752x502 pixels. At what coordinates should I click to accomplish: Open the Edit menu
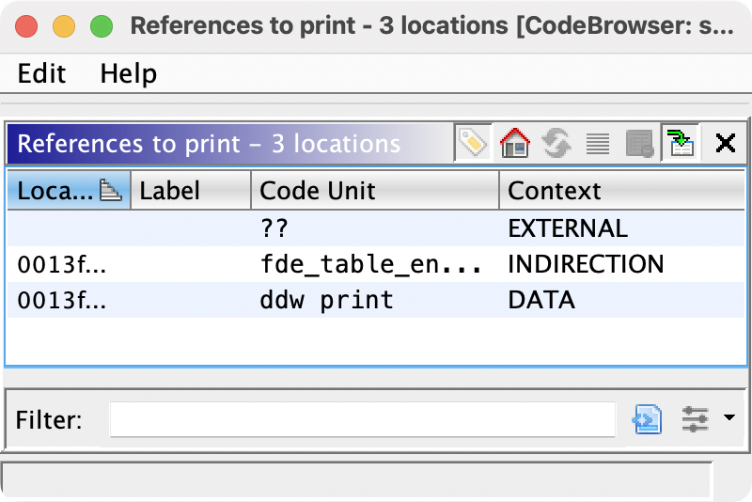pyautogui.click(x=41, y=73)
